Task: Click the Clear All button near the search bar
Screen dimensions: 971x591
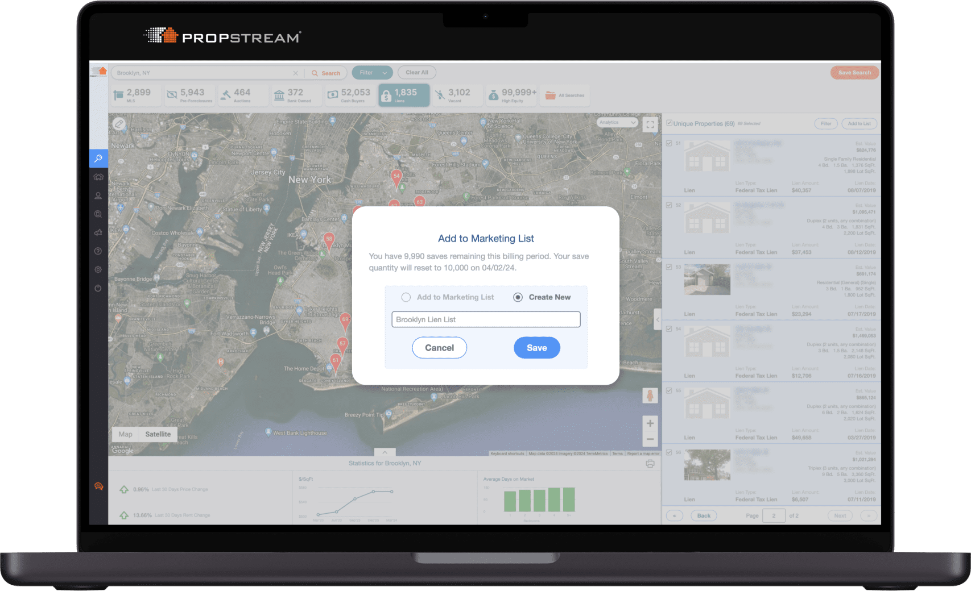Action: (416, 72)
